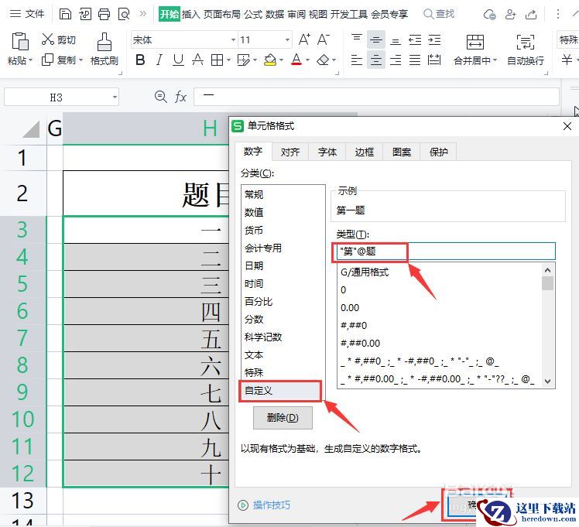579x527 pixels.
Task: Align text left icon
Action: click(x=357, y=60)
